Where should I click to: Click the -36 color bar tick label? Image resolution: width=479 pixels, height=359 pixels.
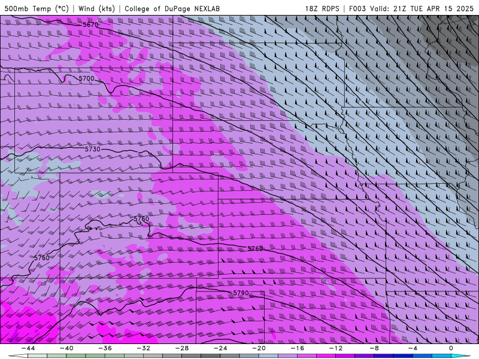pos(105,348)
